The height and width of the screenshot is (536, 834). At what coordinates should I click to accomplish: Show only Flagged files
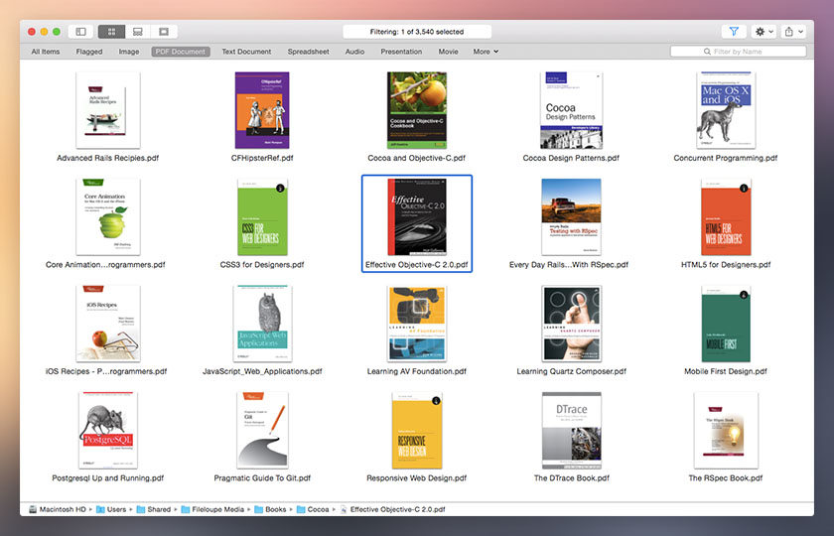(x=89, y=52)
